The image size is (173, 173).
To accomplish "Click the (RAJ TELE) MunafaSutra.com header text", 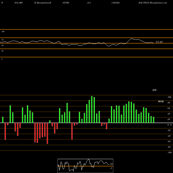I will (153, 3).
